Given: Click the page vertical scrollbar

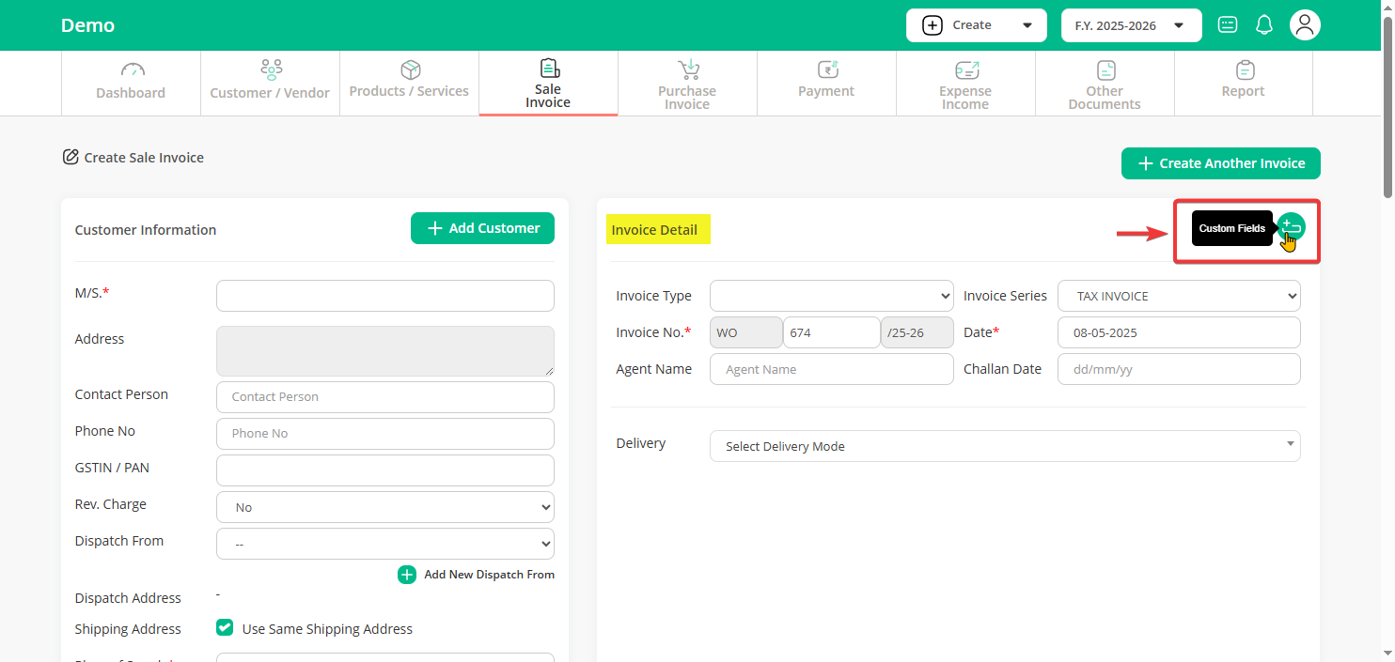Looking at the screenshot, I should [x=1387, y=103].
